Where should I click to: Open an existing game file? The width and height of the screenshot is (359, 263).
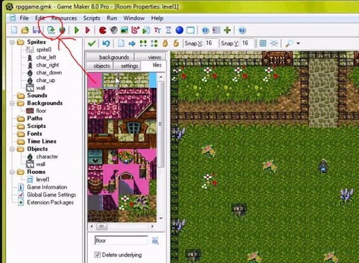[x=25, y=30]
